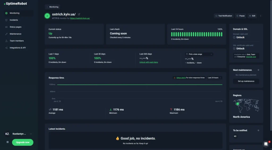Click the Last 30 days 100% value

pos(97,58)
